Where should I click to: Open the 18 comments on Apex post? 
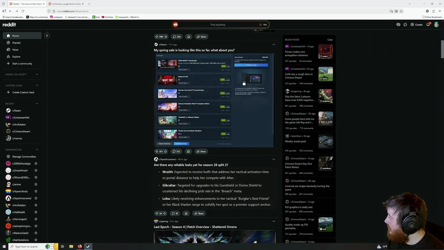click(175, 214)
